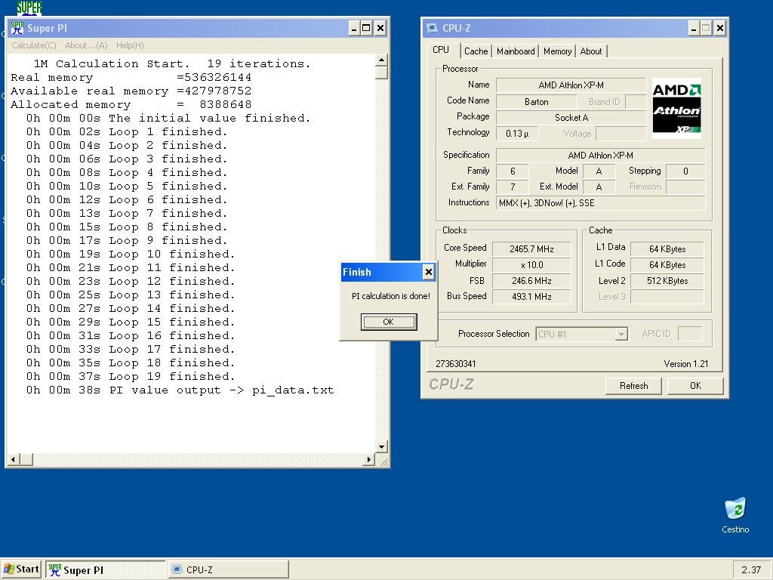Viewport: 773px width, 580px height.
Task: Click the Super PI title bar icon
Action: (x=17, y=28)
